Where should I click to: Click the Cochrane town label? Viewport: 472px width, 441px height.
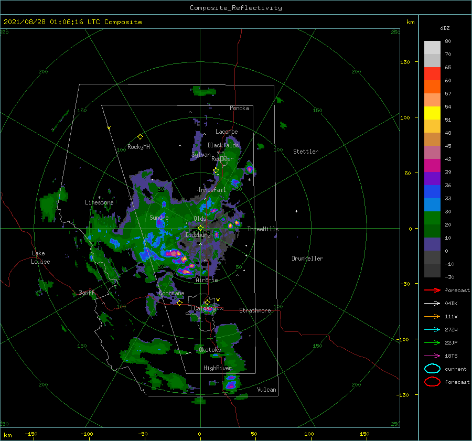coord(171,293)
